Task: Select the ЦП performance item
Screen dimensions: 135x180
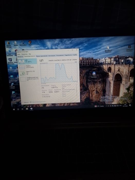Action: pos(28,61)
